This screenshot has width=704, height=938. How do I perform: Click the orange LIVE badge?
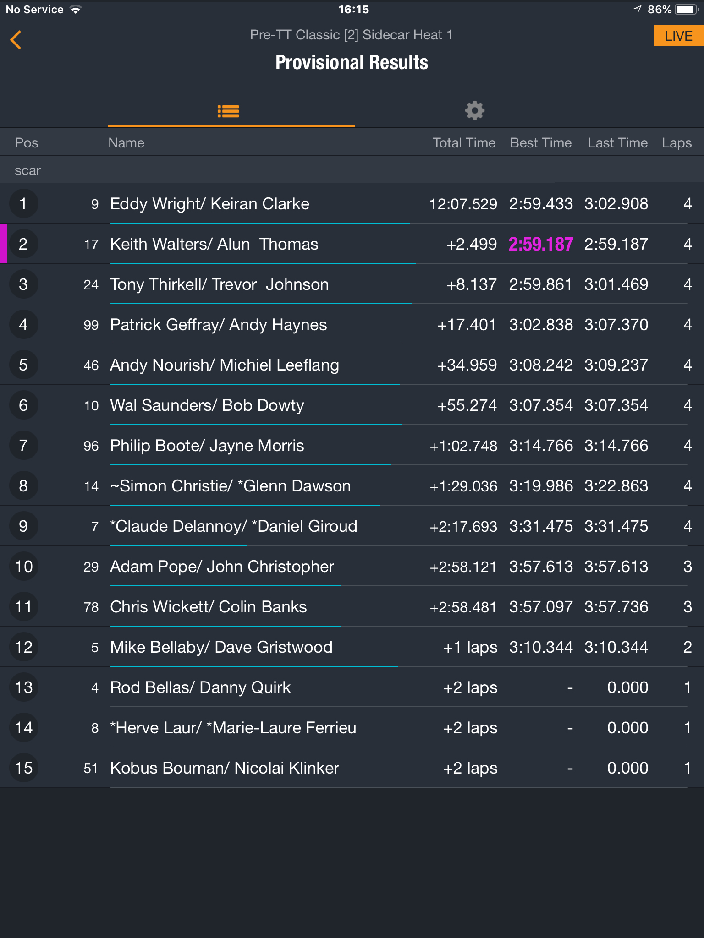(x=678, y=36)
